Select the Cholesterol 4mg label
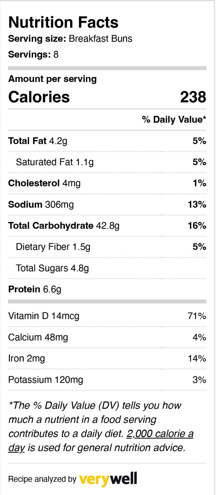Viewport: 216px width, 495px height. (x=44, y=183)
